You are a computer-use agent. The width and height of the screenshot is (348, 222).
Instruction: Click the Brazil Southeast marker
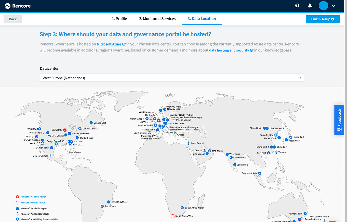pyautogui.click(x=109, y=202)
